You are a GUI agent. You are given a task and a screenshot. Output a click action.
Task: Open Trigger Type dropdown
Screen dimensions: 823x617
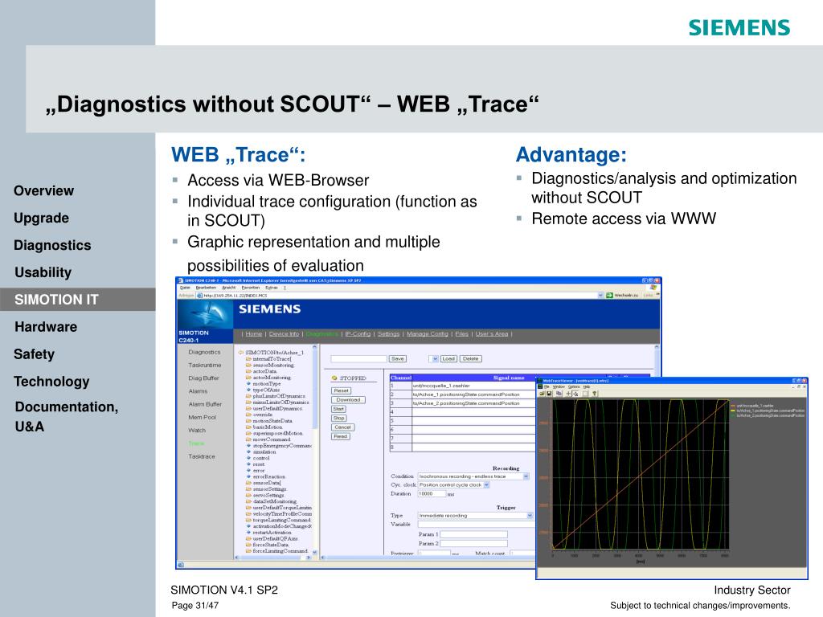[x=529, y=516]
